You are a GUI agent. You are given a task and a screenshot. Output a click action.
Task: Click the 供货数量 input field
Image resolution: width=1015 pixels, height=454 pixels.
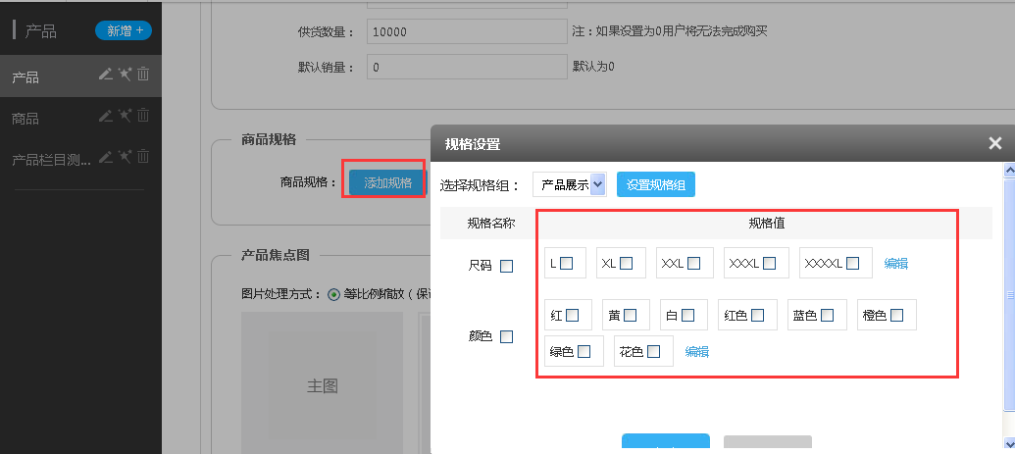tap(466, 31)
